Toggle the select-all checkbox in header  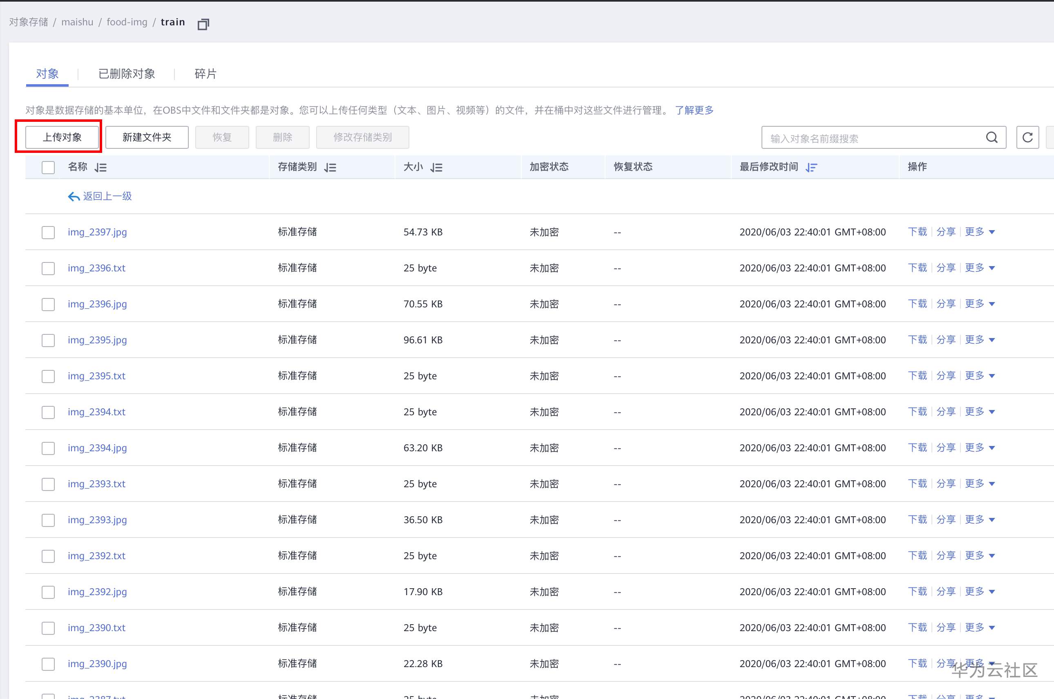48,167
